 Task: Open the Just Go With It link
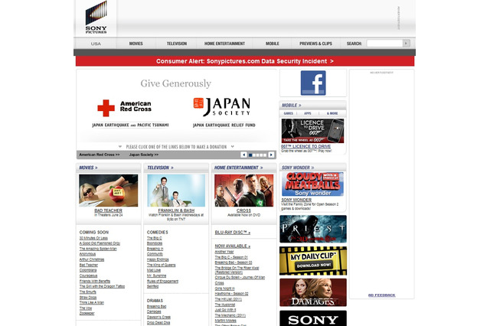pos(225,310)
